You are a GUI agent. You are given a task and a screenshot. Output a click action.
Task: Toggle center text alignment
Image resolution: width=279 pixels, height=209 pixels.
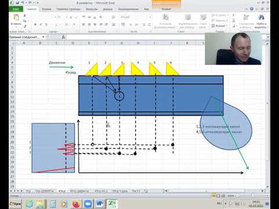point(90,24)
